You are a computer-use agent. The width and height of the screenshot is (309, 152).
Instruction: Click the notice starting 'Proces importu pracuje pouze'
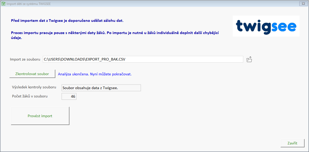(x=115, y=35)
